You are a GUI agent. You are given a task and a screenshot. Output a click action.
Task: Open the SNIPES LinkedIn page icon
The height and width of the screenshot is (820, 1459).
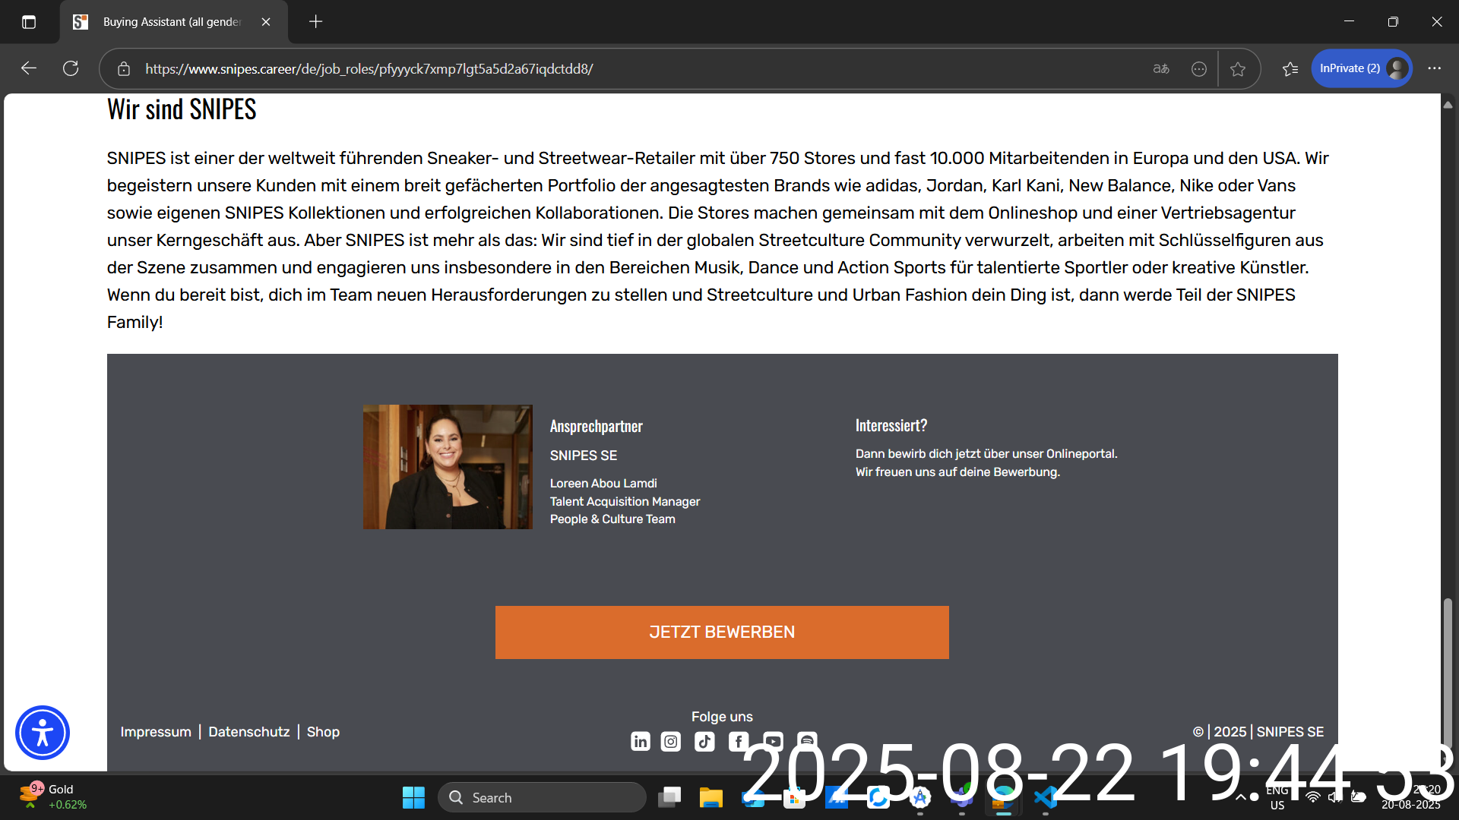click(x=640, y=741)
